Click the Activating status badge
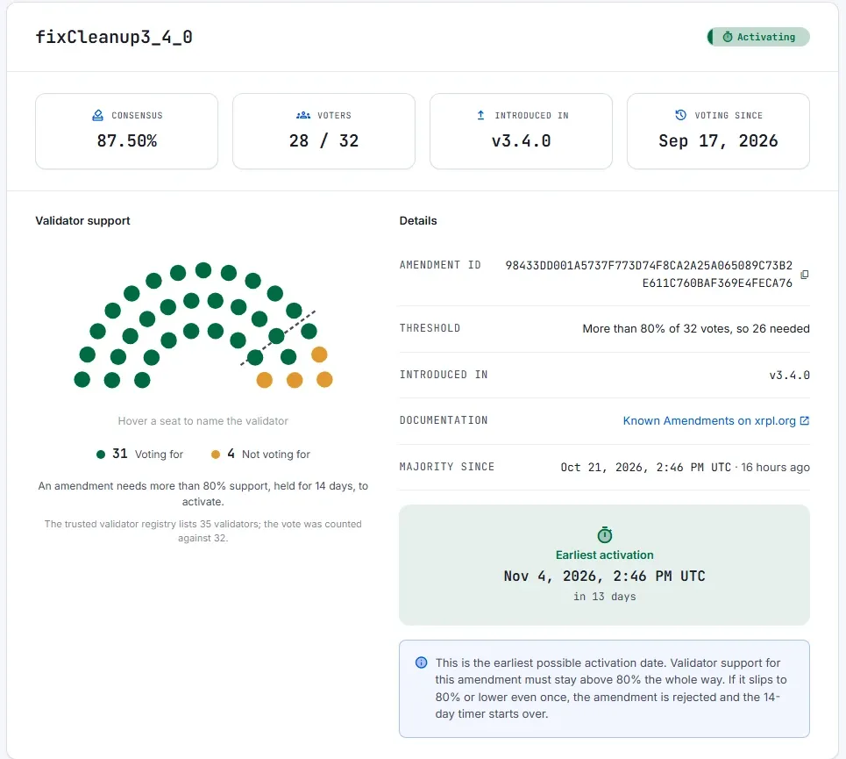Image resolution: width=846 pixels, height=759 pixels. 758,37
